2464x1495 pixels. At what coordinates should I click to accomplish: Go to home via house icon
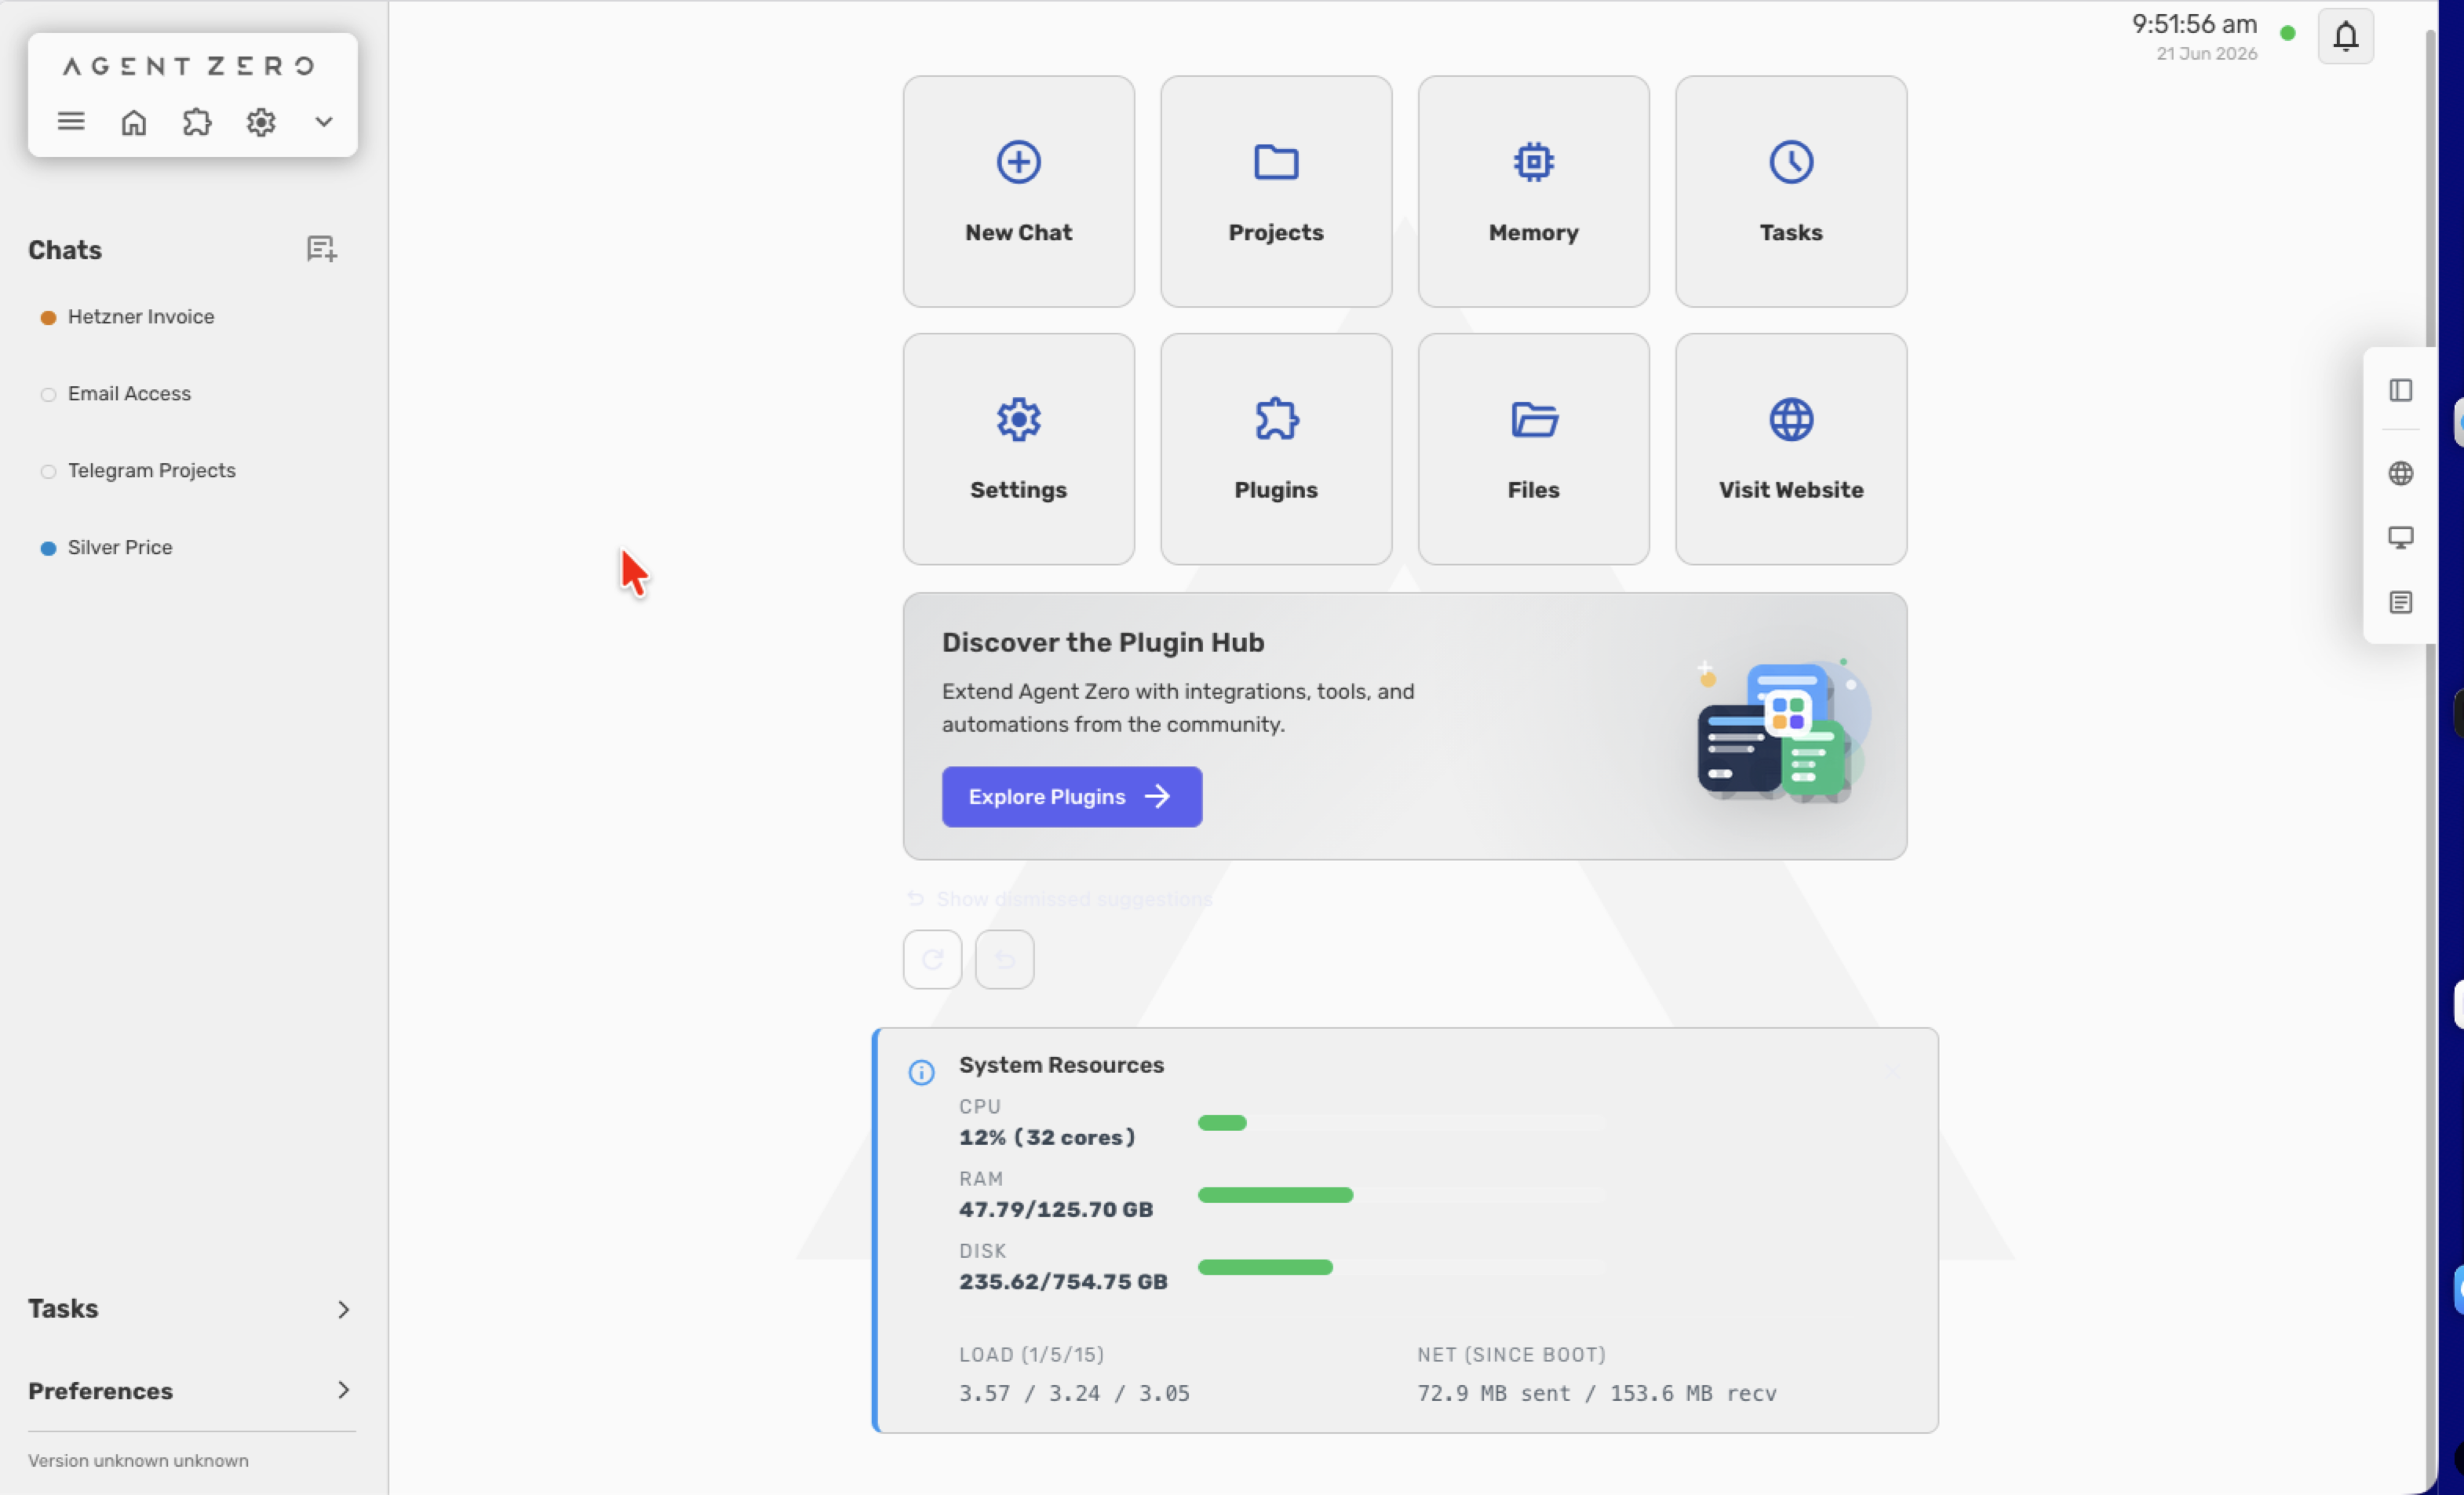134,122
